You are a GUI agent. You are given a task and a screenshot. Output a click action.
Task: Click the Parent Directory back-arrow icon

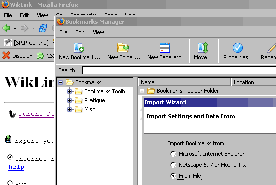[x=12, y=114]
